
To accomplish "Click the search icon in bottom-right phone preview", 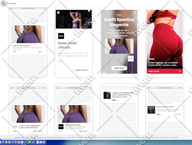I will pyautogui.click(x=181, y=88).
